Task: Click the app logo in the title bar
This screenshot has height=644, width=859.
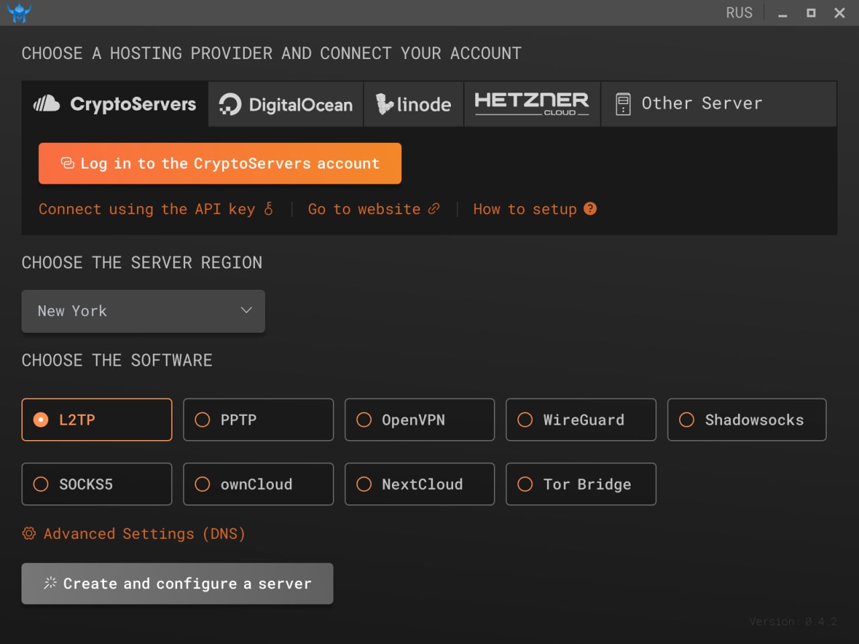Action: [19, 13]
